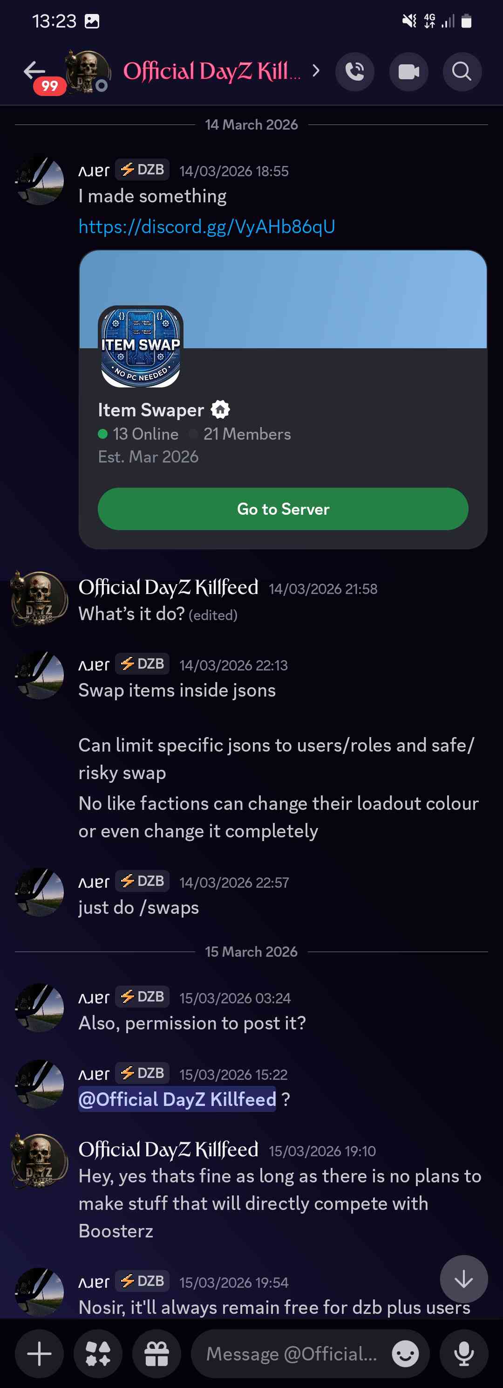Open search in this channel
The image size is (503, 1388).
(462, 71)
